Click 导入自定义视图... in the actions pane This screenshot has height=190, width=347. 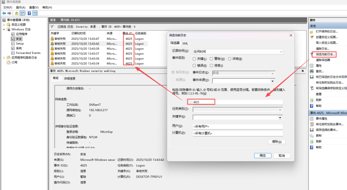(327, 43)
